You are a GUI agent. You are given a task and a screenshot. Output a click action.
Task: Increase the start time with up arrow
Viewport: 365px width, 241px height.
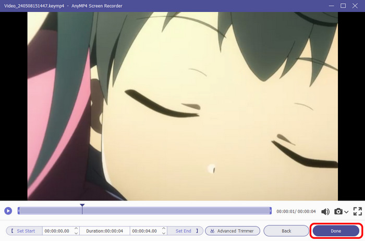pos(76,229)
